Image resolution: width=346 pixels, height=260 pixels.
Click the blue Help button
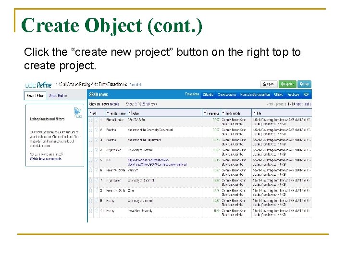304,84
